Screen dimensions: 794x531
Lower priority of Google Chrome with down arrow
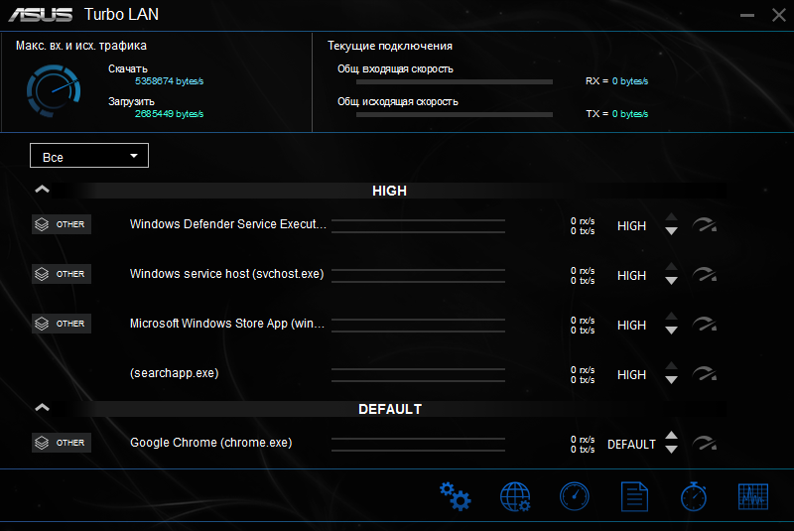672,450
